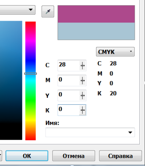Pick a color with the eyedropper tool
The width and height of the screenshot is (145, 166).
(48, 11)
